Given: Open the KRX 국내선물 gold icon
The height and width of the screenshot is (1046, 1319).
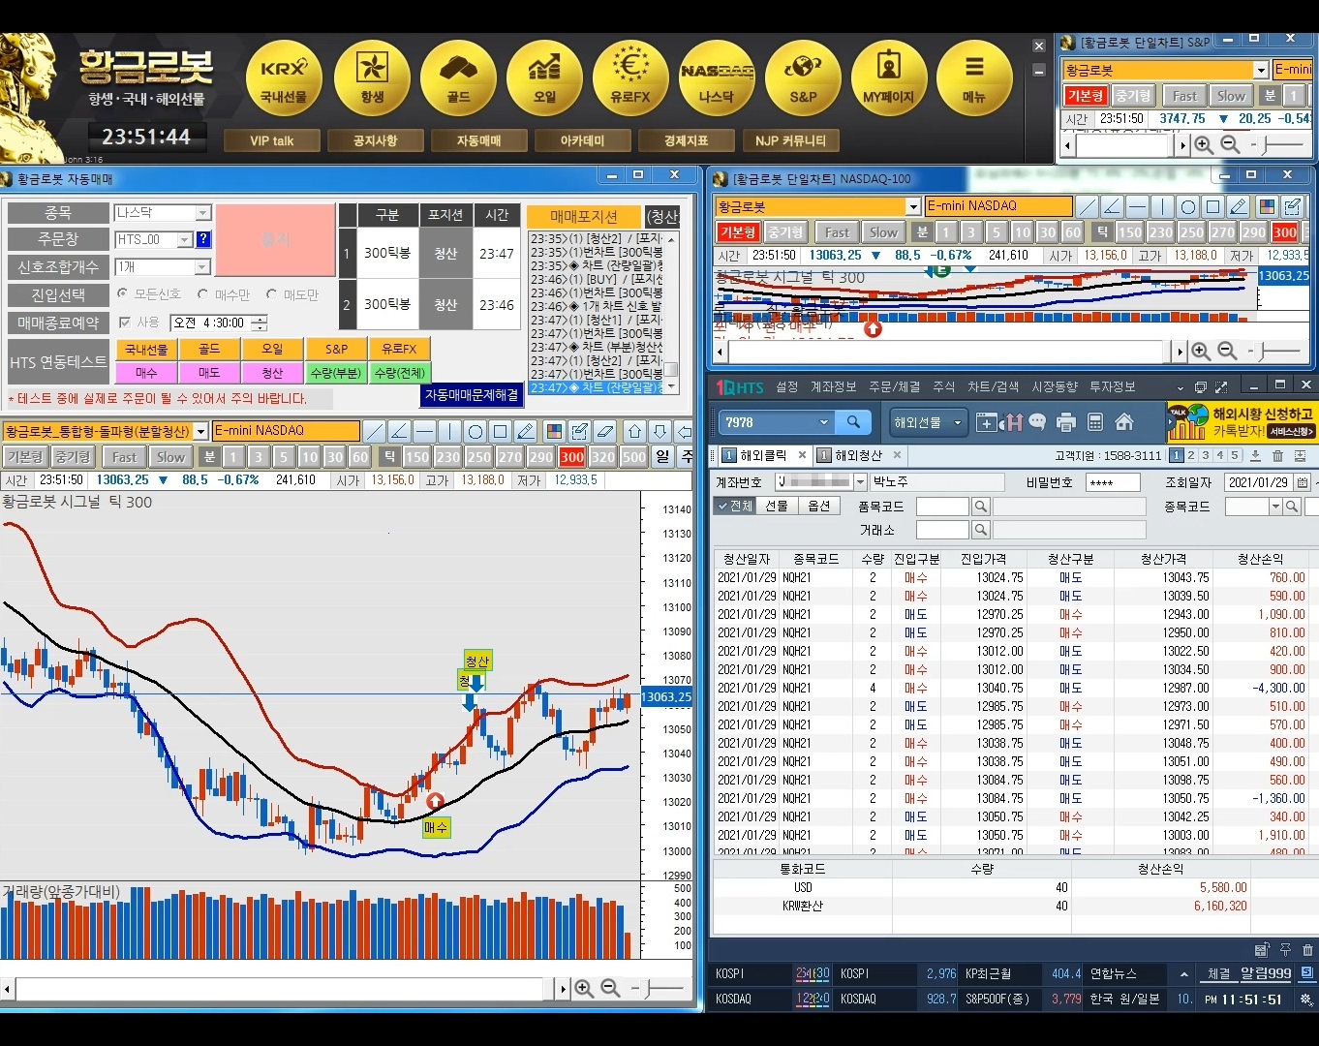Looking at the screenshot, I should (x=284, y=79).
